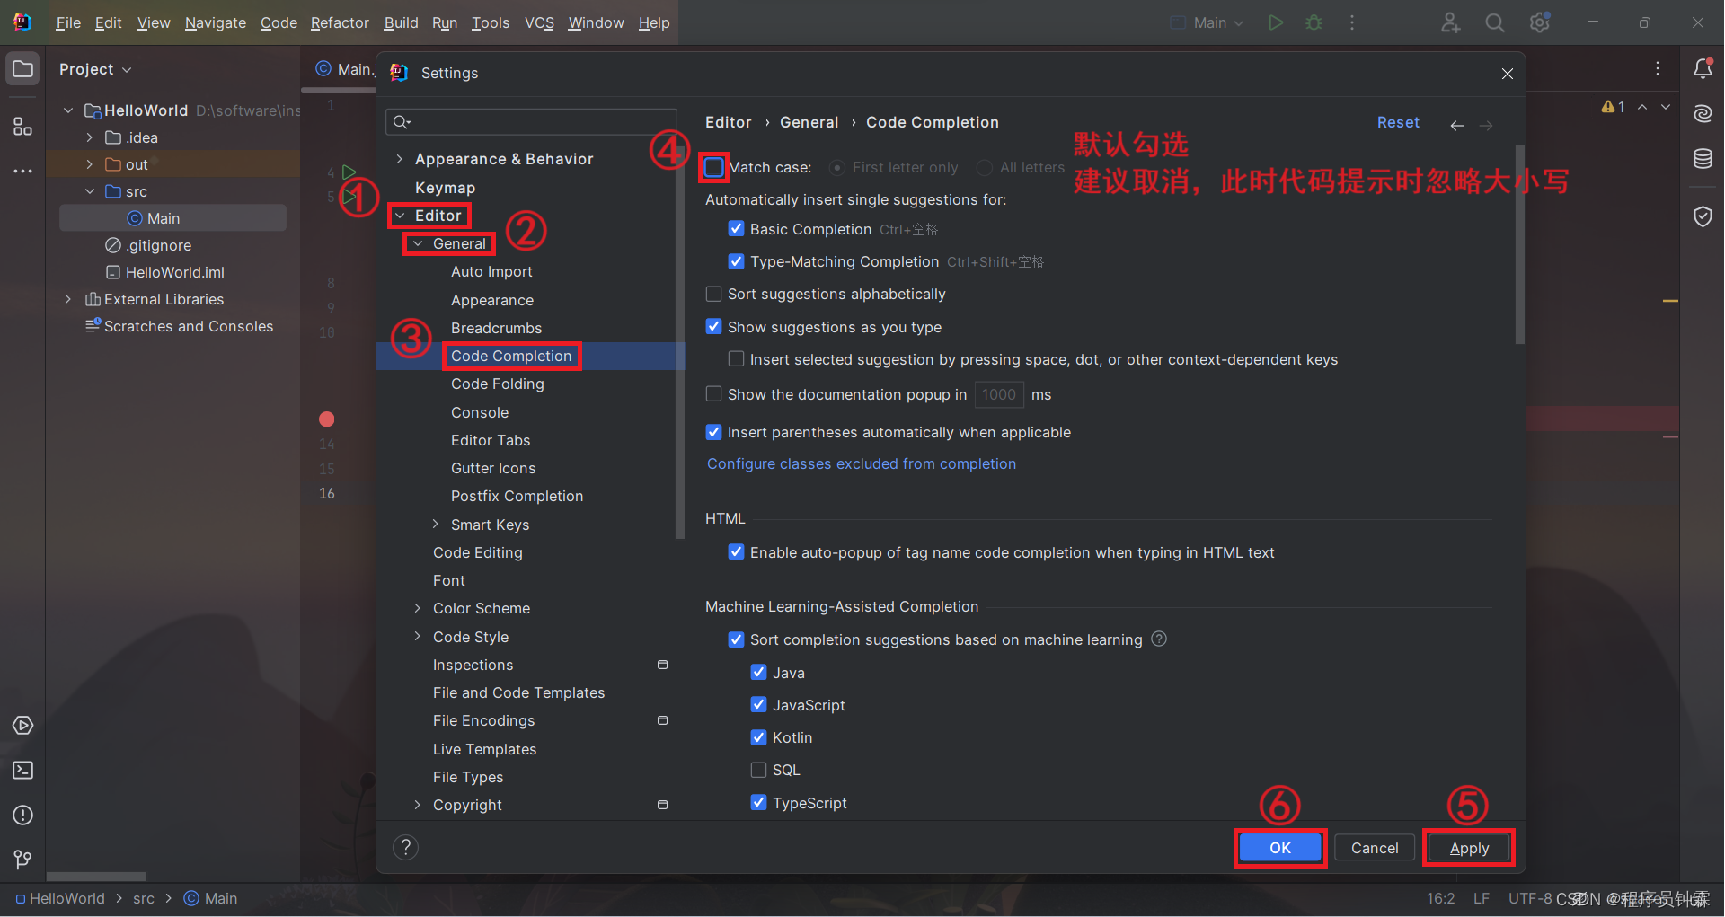Click the machine learning help icon
1725x917 pixels.
1159,639
